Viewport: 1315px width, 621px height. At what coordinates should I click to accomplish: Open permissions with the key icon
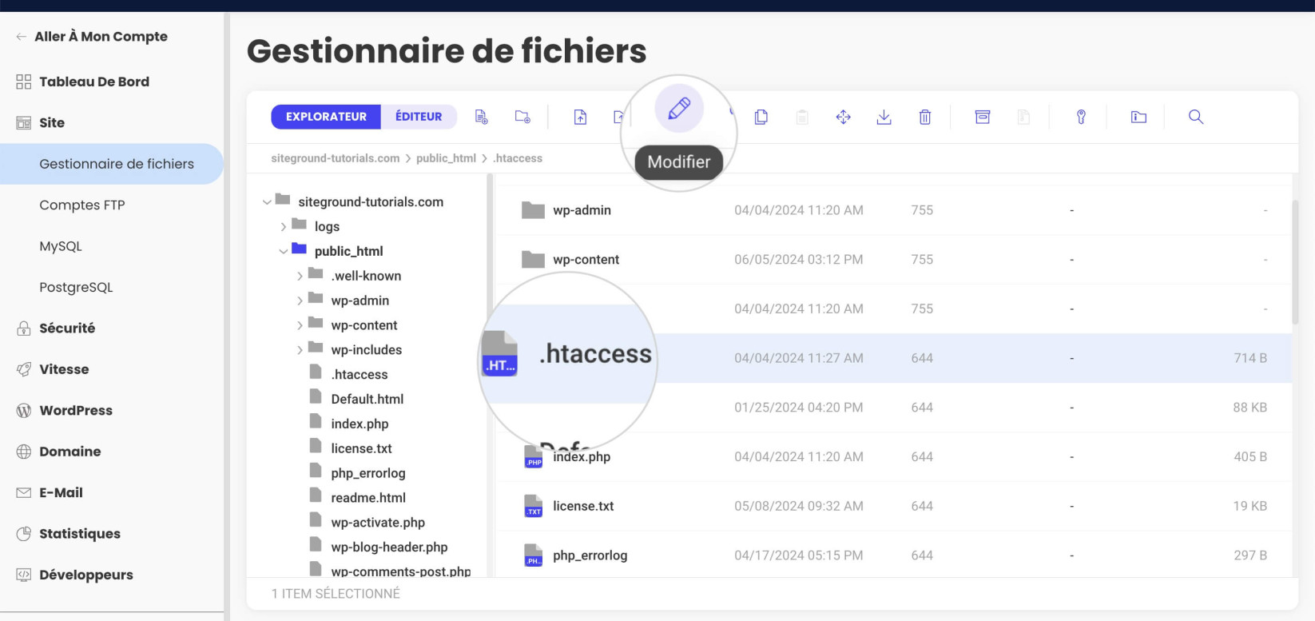coord(1081,117)
